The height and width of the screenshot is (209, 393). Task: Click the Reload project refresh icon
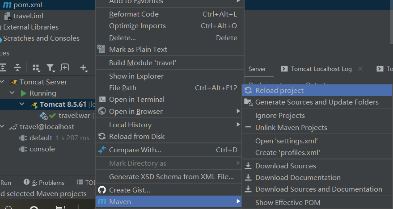click(x=248, y=90)
